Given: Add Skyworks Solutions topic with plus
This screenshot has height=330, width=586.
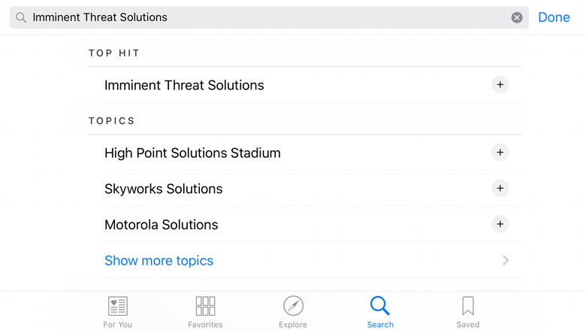Looking at the screenshot, I should pos(500,189).
